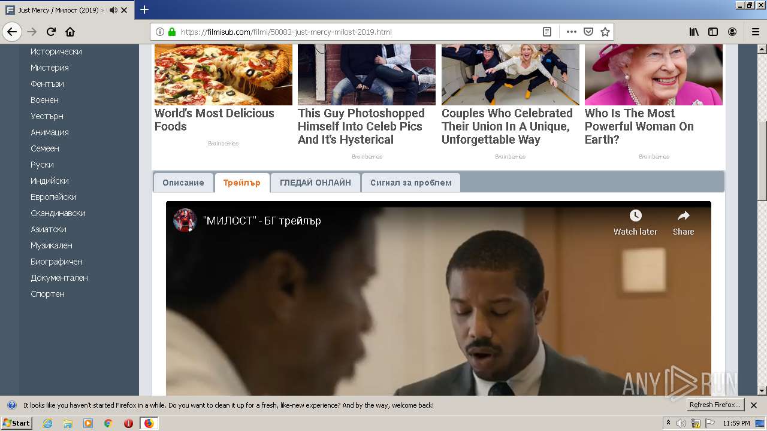Toggle reader view in address bar
The height and width of the screenshot is (431, 767).
pos(547,32)
